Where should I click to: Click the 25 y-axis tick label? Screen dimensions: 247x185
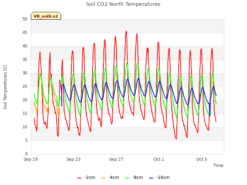pos(25,86)
